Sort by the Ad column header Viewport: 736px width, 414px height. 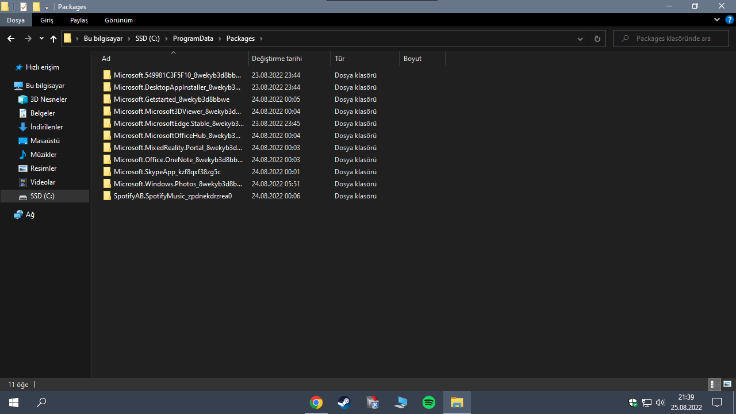click(x=173, y=58)
